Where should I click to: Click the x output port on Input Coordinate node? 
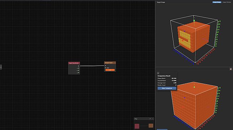click(78, 68)
